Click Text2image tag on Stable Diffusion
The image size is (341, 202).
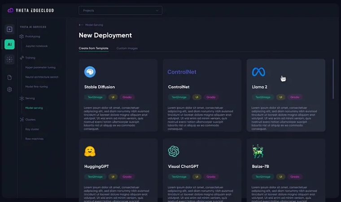[x=95, y=97]
